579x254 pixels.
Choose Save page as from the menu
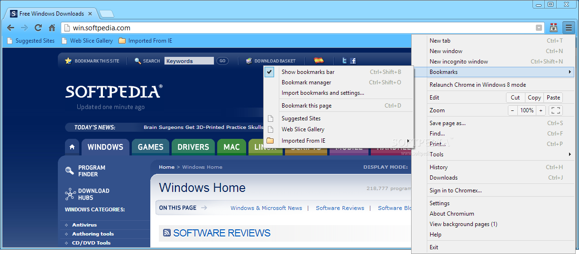pos(493,123)
